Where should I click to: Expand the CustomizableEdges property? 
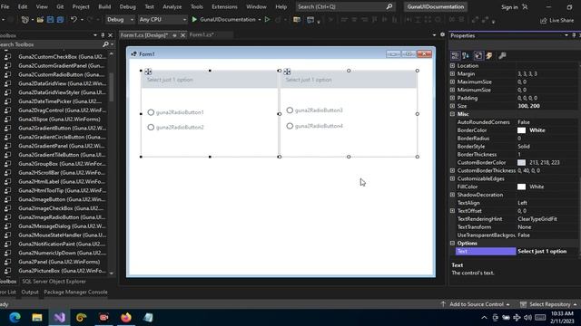pos(452,179)
